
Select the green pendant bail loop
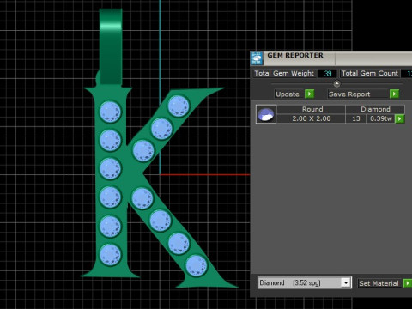tap(111, 46)
